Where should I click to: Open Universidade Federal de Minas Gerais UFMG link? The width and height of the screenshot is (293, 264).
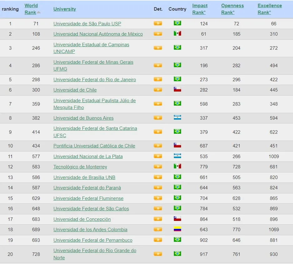click(93, 66)
